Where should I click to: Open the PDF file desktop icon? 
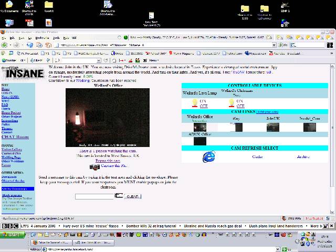point(29,23)
